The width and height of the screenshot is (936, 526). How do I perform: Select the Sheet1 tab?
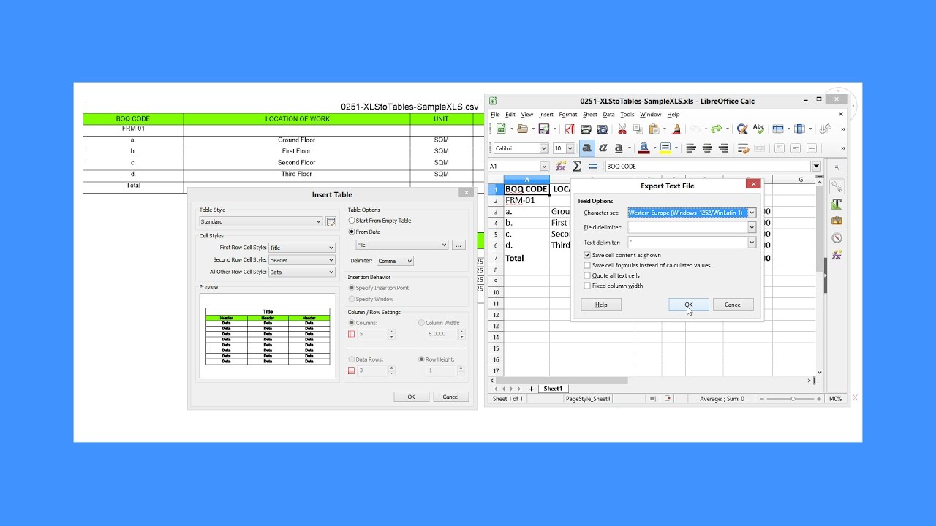(553, 389)
